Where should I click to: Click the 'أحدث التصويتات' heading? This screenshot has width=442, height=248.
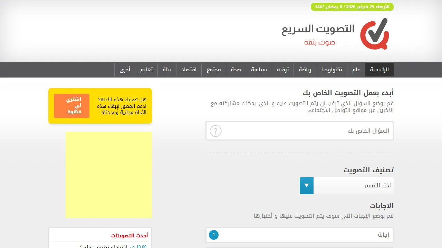(130, 235)
